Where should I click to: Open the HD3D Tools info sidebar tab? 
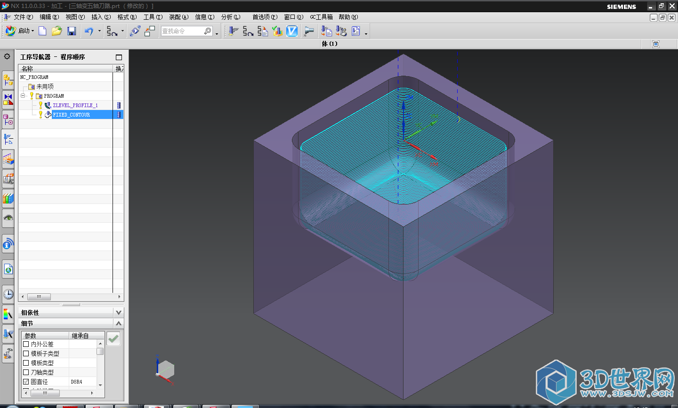pos(8,244)
